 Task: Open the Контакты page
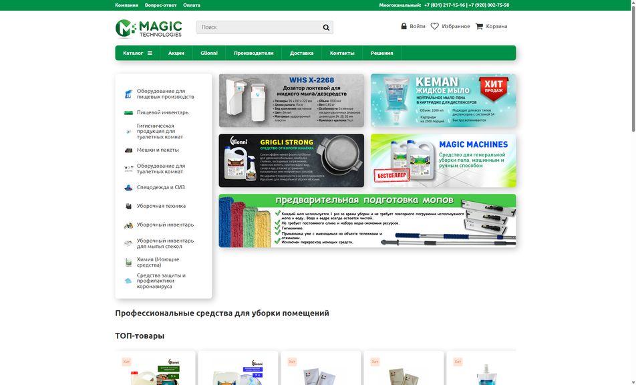point(342,53)
